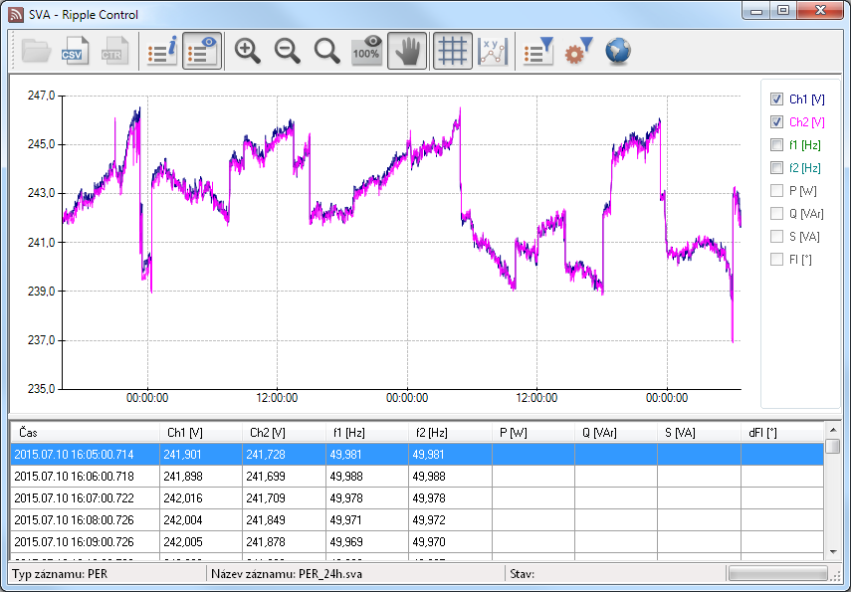Toggle the chart grid lines icon

pyautogui.click(x=453, y=52)
